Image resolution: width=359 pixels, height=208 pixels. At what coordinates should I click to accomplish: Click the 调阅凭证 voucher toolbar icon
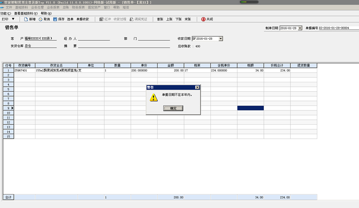(131, 20)
